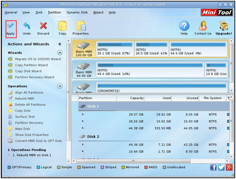Image resolution: width=236 pixels, height=179 pixels.
Task: Select Rebuild MBR operation
Action: coord(21,99)
